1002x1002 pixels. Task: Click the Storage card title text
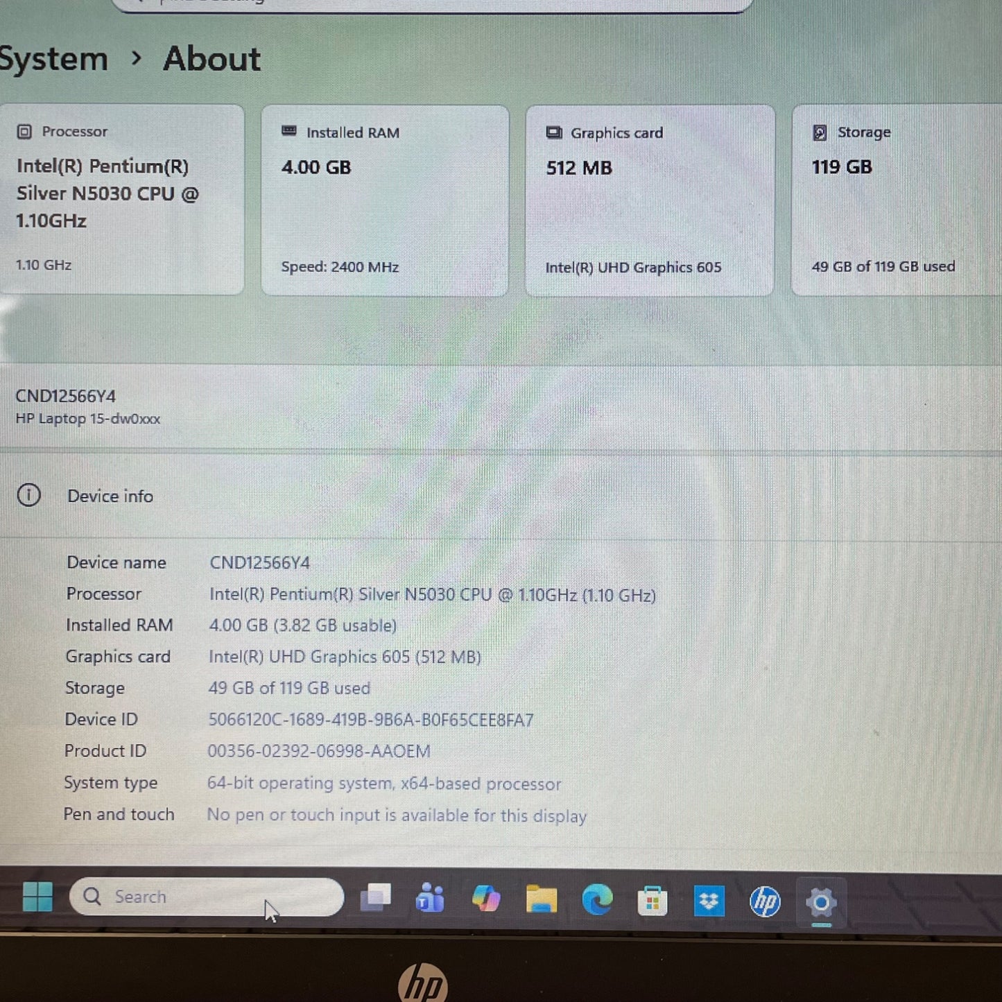tap(864, 132)
